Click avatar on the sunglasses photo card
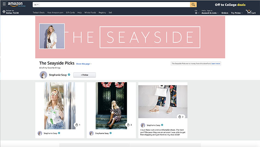Image resolution: width=260 pixels, height=147 pixels. [40, 133]
